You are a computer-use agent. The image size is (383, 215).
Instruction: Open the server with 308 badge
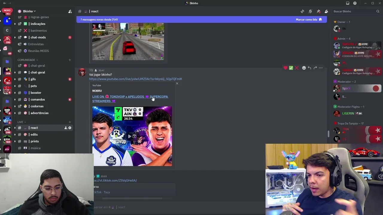tap(7, 71)
